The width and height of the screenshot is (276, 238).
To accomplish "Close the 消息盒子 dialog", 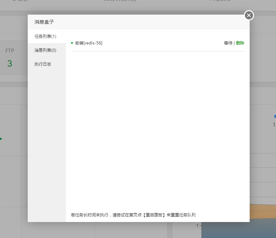I will (x=249, y=15).
